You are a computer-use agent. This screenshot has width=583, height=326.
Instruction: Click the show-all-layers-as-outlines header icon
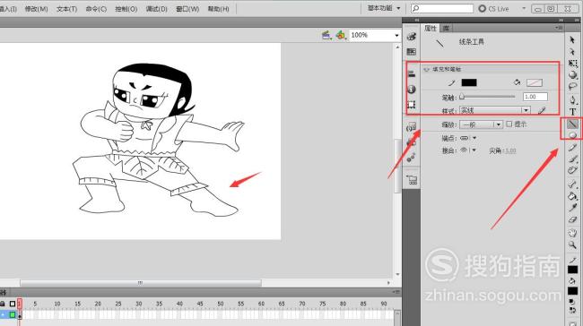[x=13, y=304]
